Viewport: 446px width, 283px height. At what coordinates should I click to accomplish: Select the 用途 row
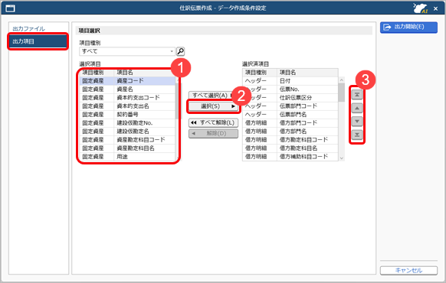click(x=127, y=157)
